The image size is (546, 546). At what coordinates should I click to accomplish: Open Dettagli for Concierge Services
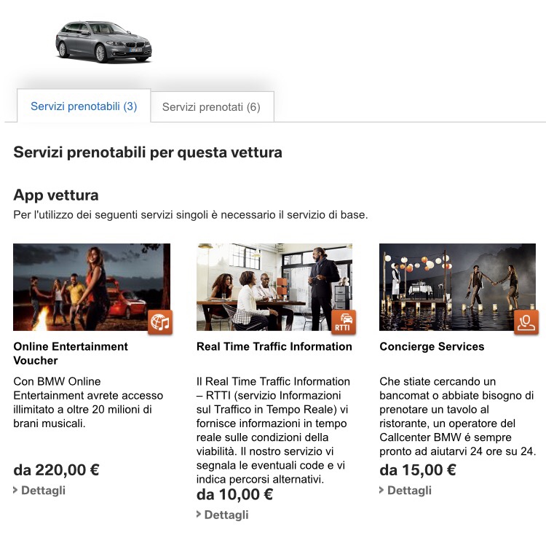pos(409,490)
